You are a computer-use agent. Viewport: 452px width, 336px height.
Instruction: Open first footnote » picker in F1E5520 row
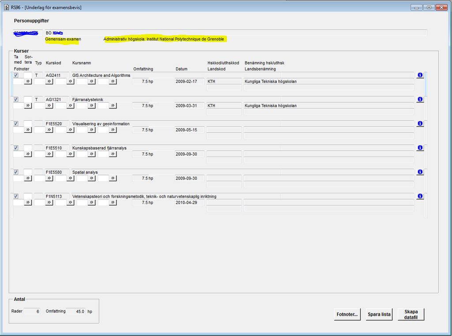point(28,130)
